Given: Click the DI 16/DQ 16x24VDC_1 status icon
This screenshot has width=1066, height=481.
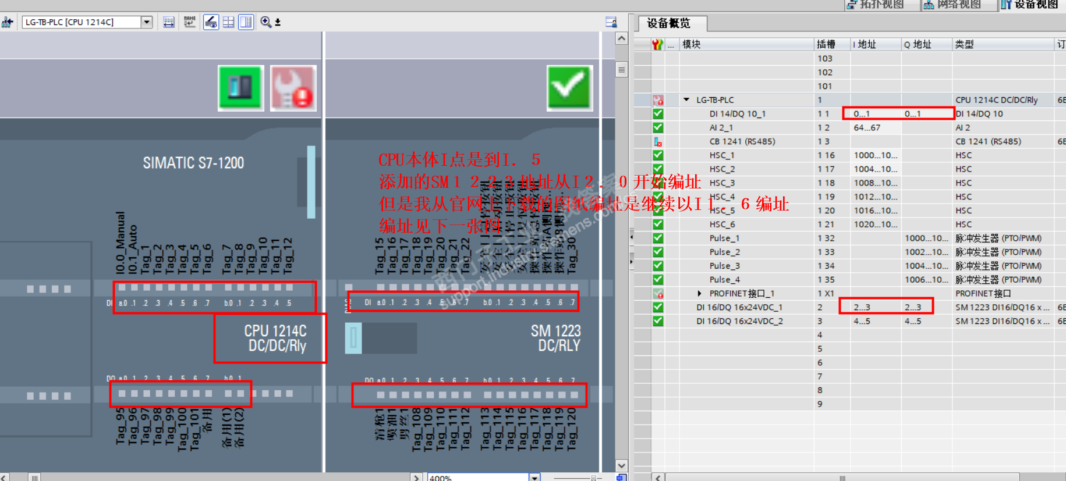Looking at the screenshot, I should [x=658, y=307].
